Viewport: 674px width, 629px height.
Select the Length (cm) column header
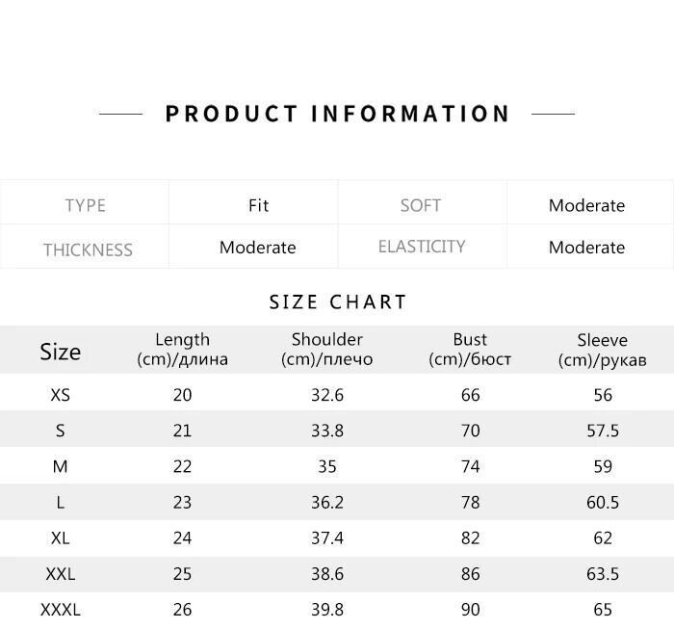coord(182,350)
